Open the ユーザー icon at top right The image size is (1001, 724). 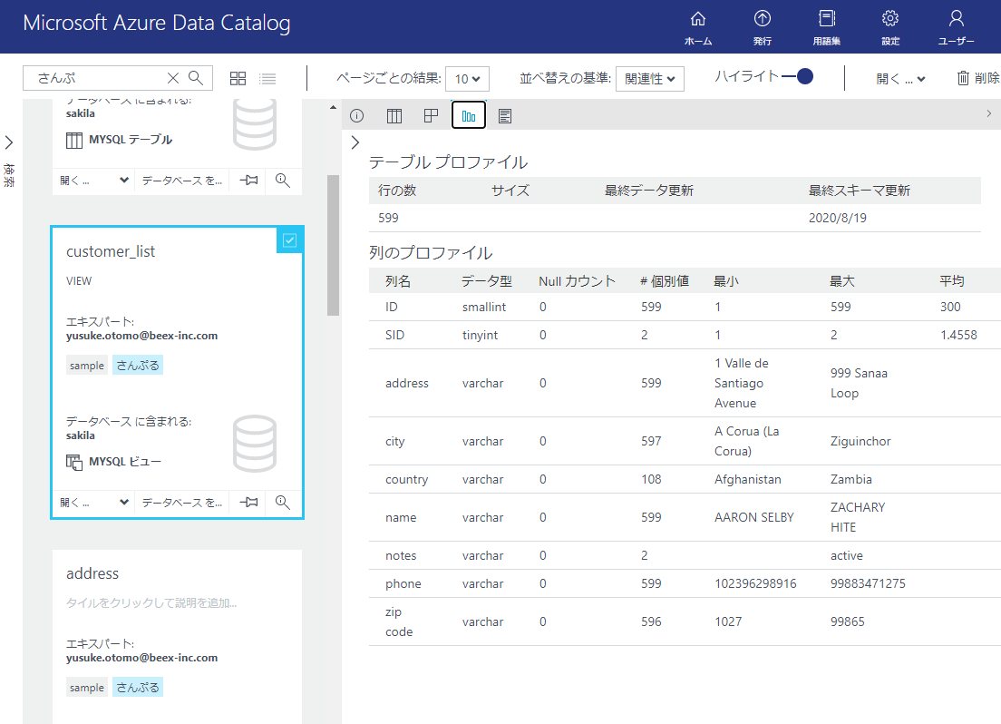pos(955,26)
